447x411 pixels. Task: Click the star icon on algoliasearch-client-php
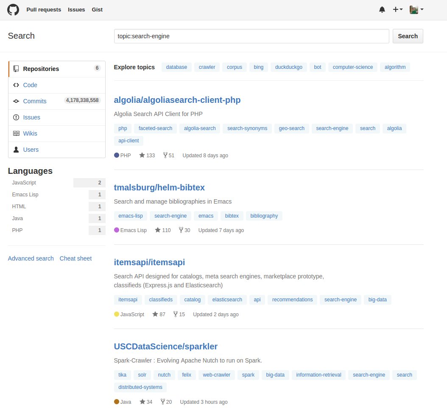pyautogui.click(x=142, y=155)
